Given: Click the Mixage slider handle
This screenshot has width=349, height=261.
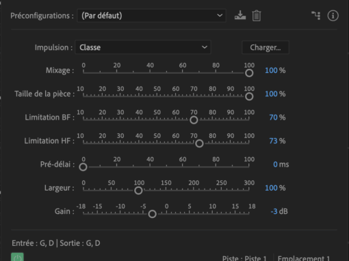Looking at the screenshot, I should [249, 73].
